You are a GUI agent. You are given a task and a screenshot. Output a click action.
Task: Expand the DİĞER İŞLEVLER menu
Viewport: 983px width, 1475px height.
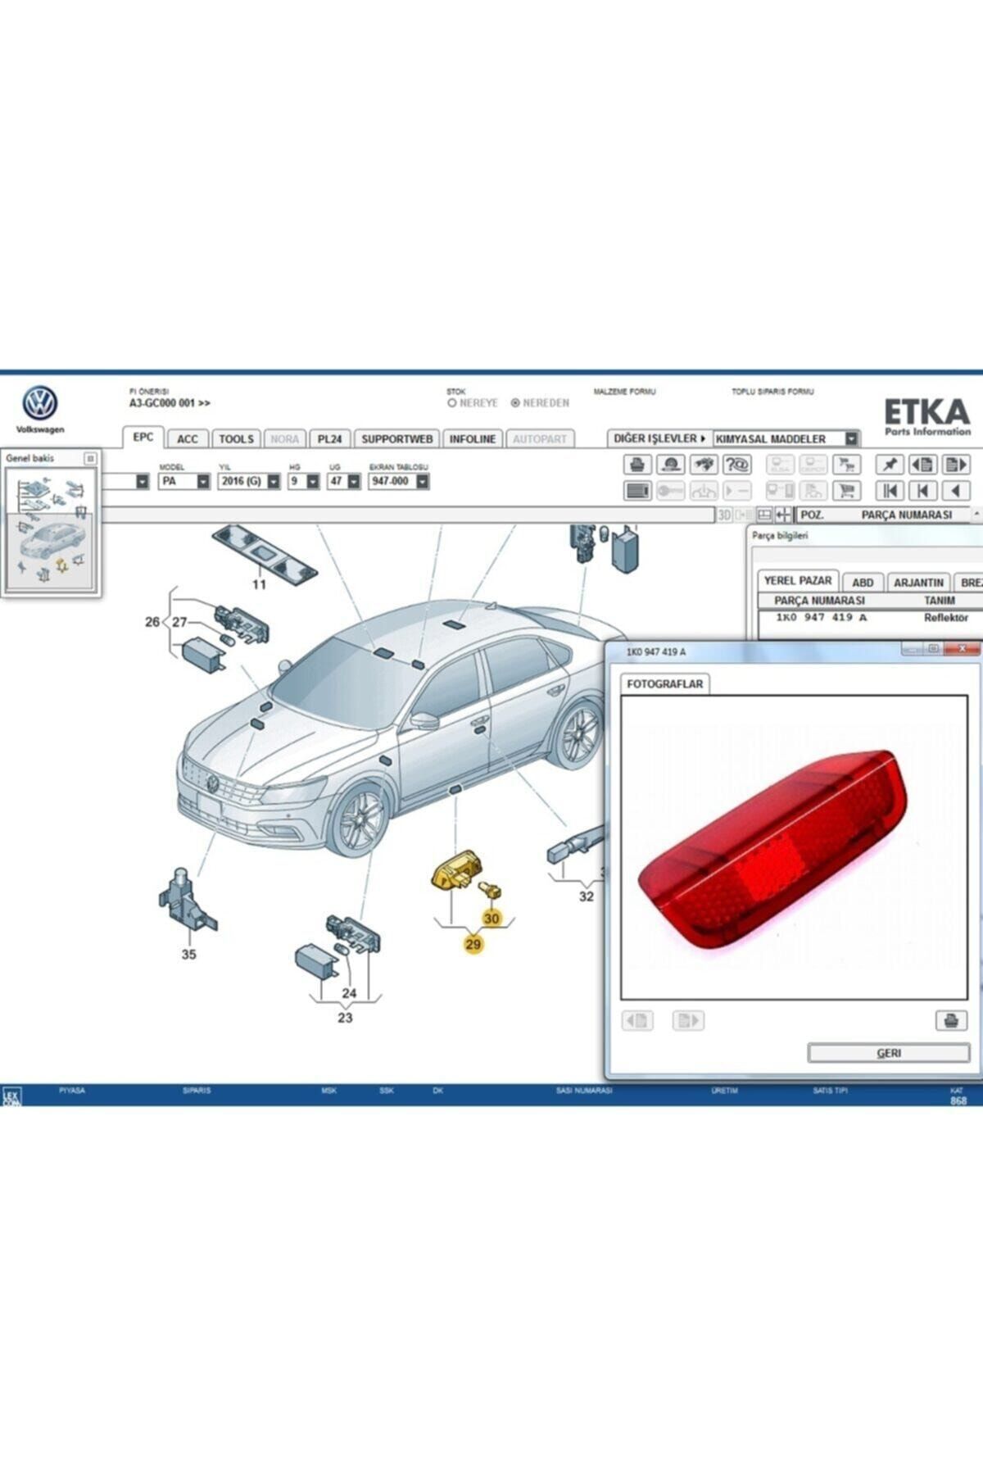(x=659, y=438)
